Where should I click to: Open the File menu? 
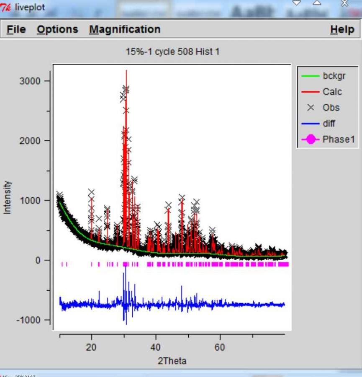pyautogui.click(x=16, y=29)
